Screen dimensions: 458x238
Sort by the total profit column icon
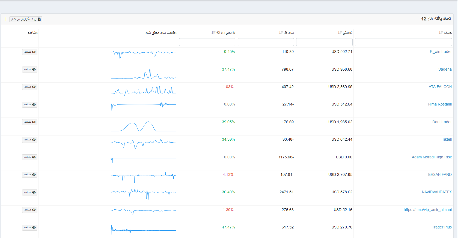[x=281, y=33]
